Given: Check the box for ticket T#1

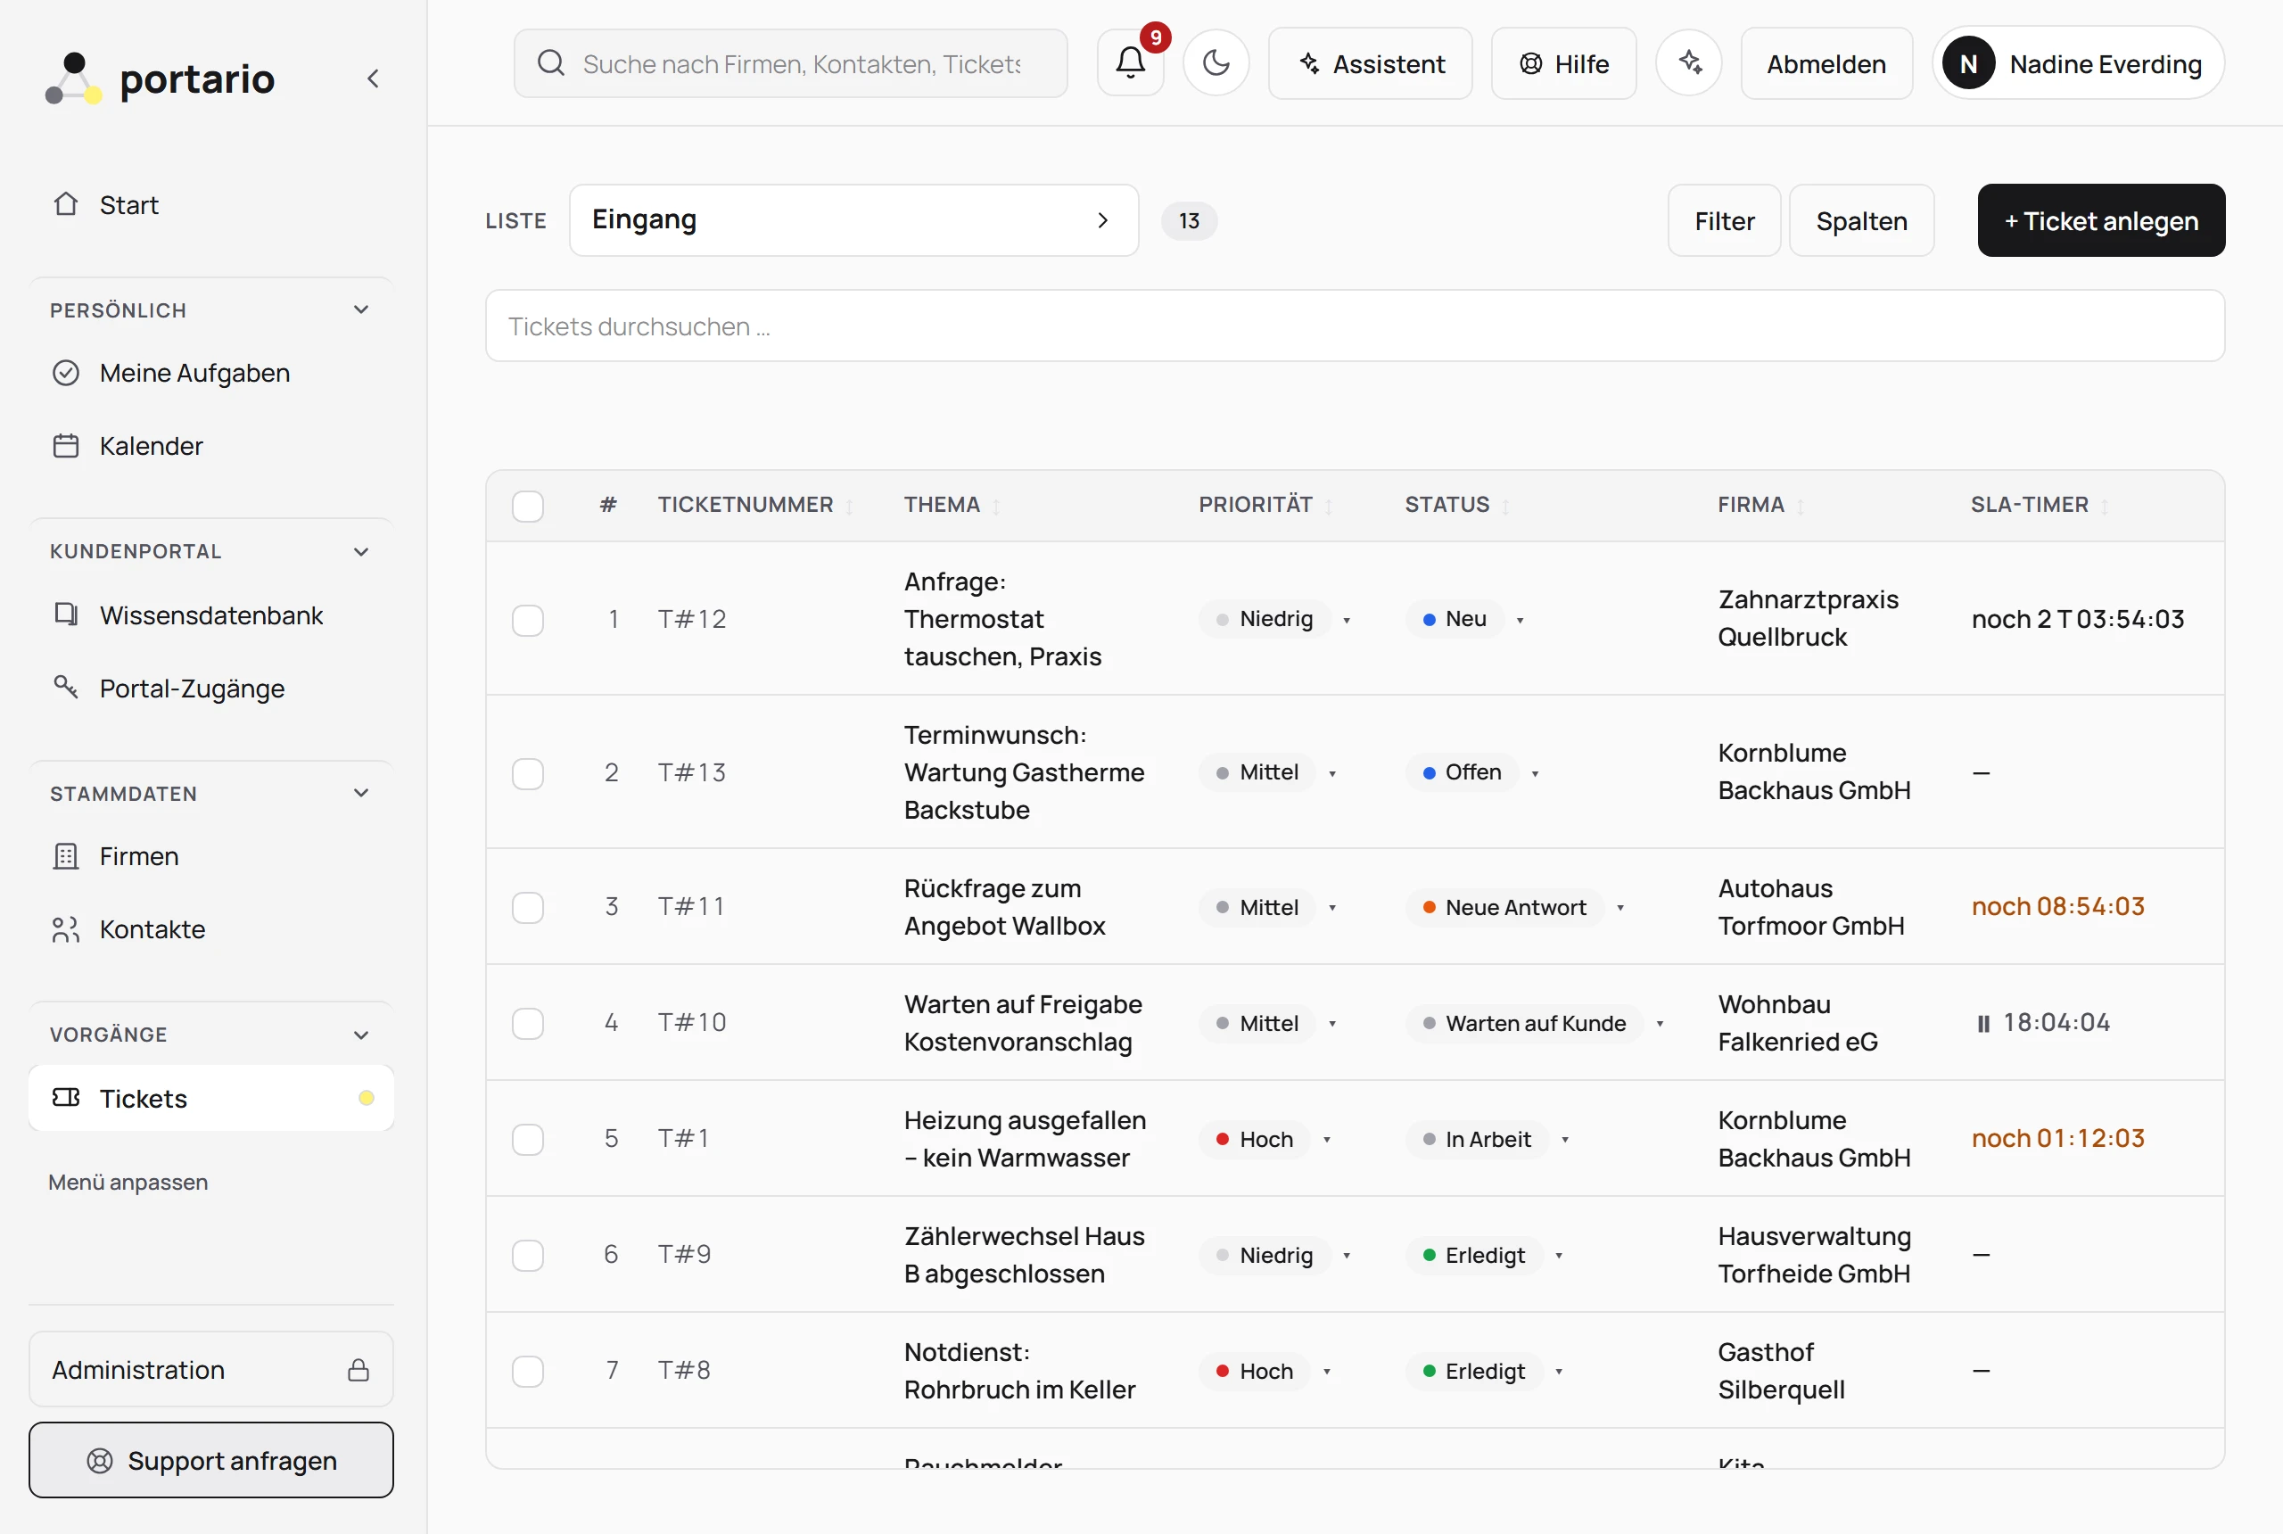Looking at the screenshot, I should 528,1139.
